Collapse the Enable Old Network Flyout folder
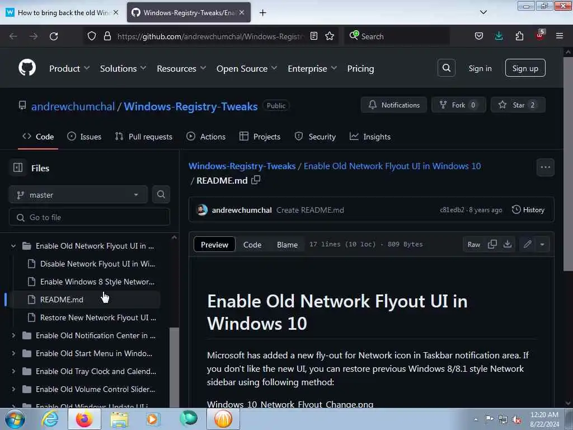 coord(13,246)
